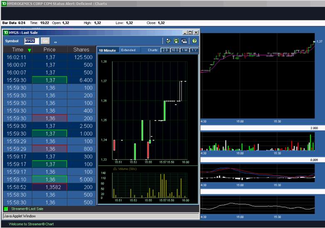The height and width of the screenshot is (228, 325).
Task: Click the Time 15:22 value in bar data
Action: [x=45, y=23]
